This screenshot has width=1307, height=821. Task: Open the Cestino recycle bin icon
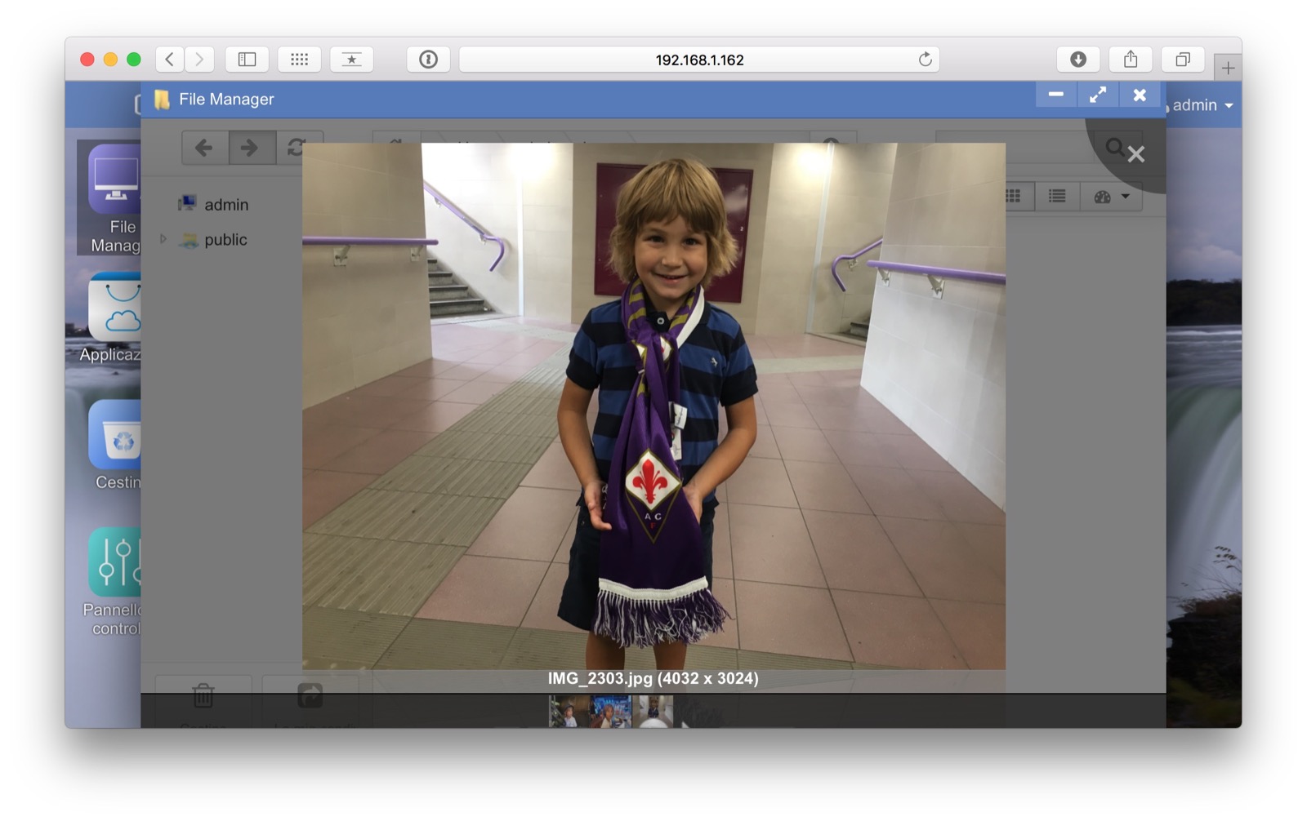[114, 445]
